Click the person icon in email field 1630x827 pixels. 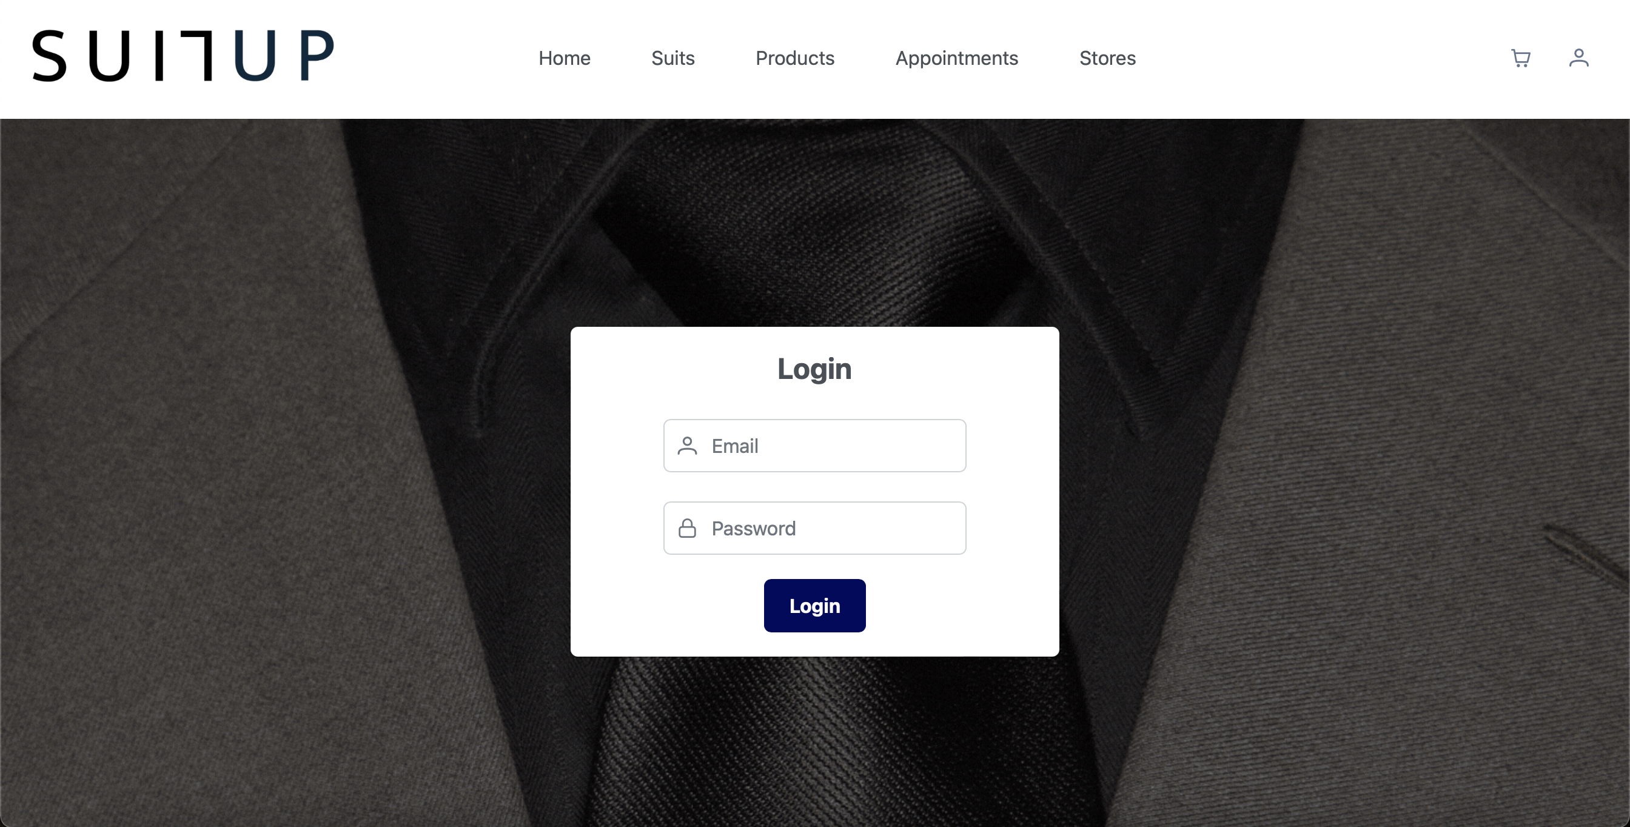[688, 445]
